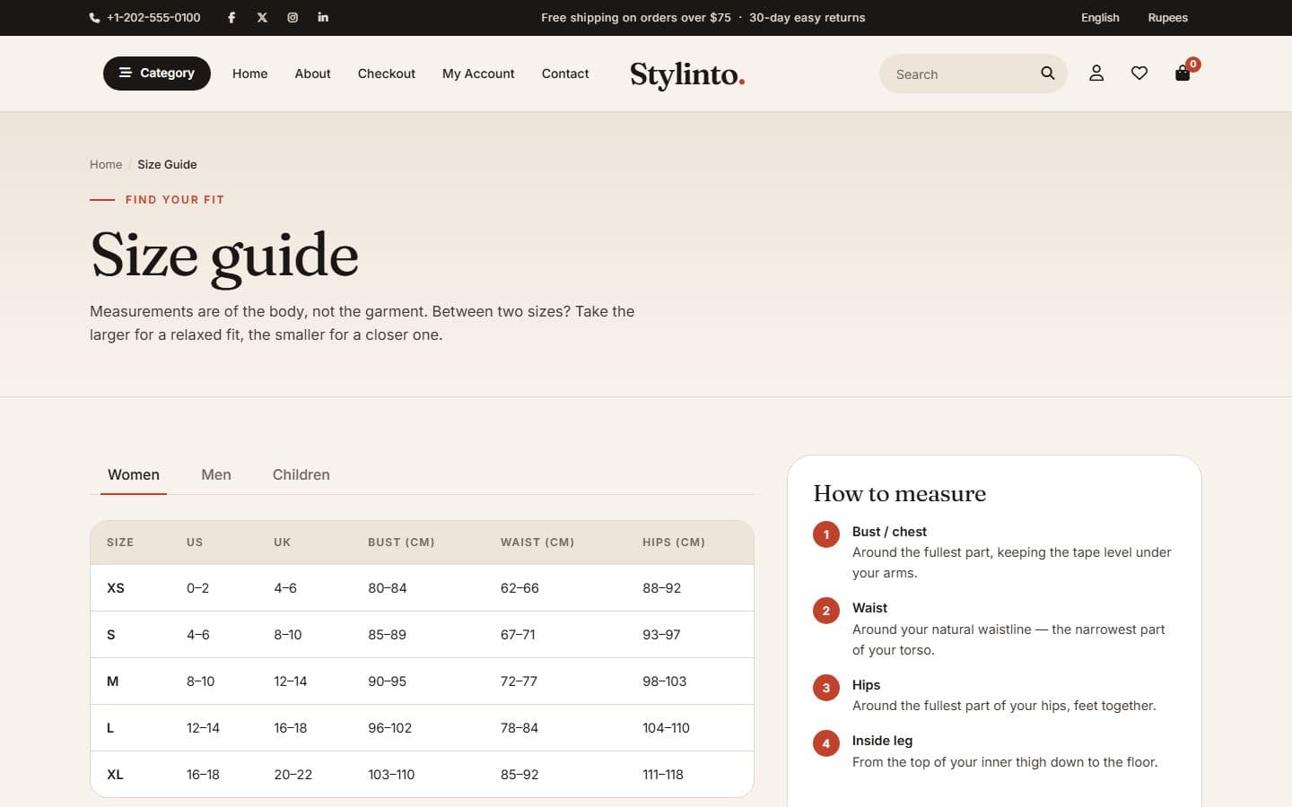Screen dimensions: 1292x807
Task: Switch to the Children size tab
Action: tap(301, 474)
